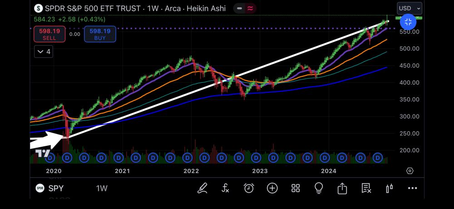Open chart settings hexagon icon by time axis

(410, 171)
